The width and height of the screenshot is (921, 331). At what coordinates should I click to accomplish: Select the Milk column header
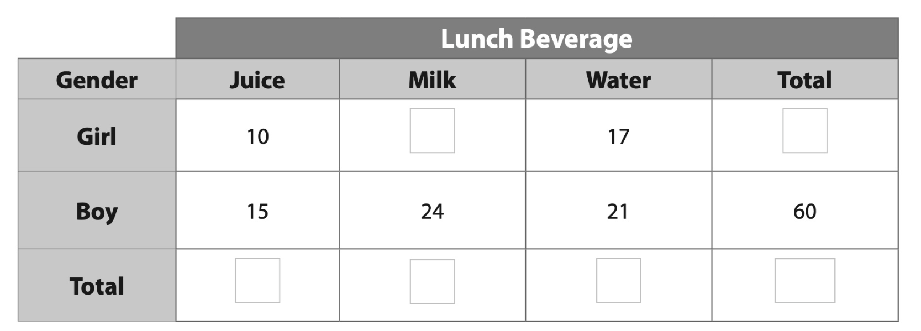click(x=432, y=80)
